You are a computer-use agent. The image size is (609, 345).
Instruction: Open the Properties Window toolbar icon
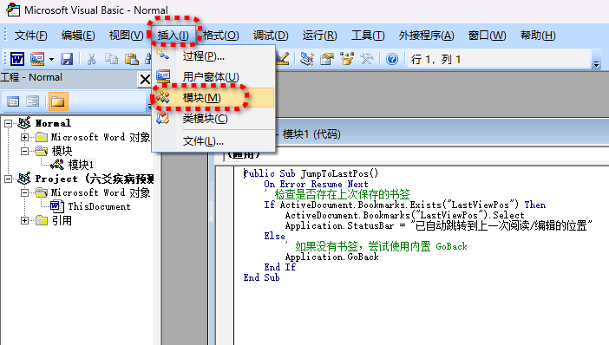tap(327, 59)
